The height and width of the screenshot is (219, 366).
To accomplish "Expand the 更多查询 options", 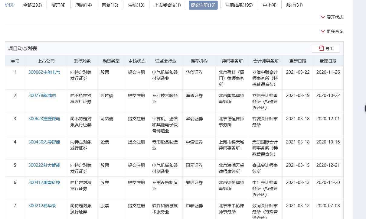I will click(x=332, y=31).
